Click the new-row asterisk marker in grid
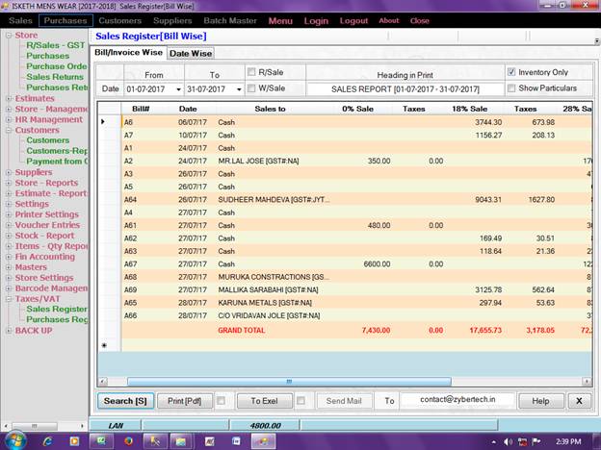601x450 pixels. click(103, 343)
